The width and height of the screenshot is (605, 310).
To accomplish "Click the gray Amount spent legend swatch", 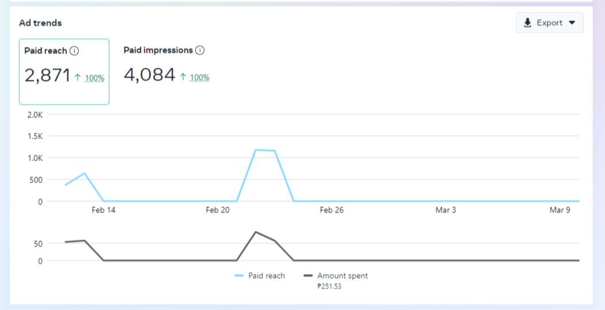I will pos(308,276).
